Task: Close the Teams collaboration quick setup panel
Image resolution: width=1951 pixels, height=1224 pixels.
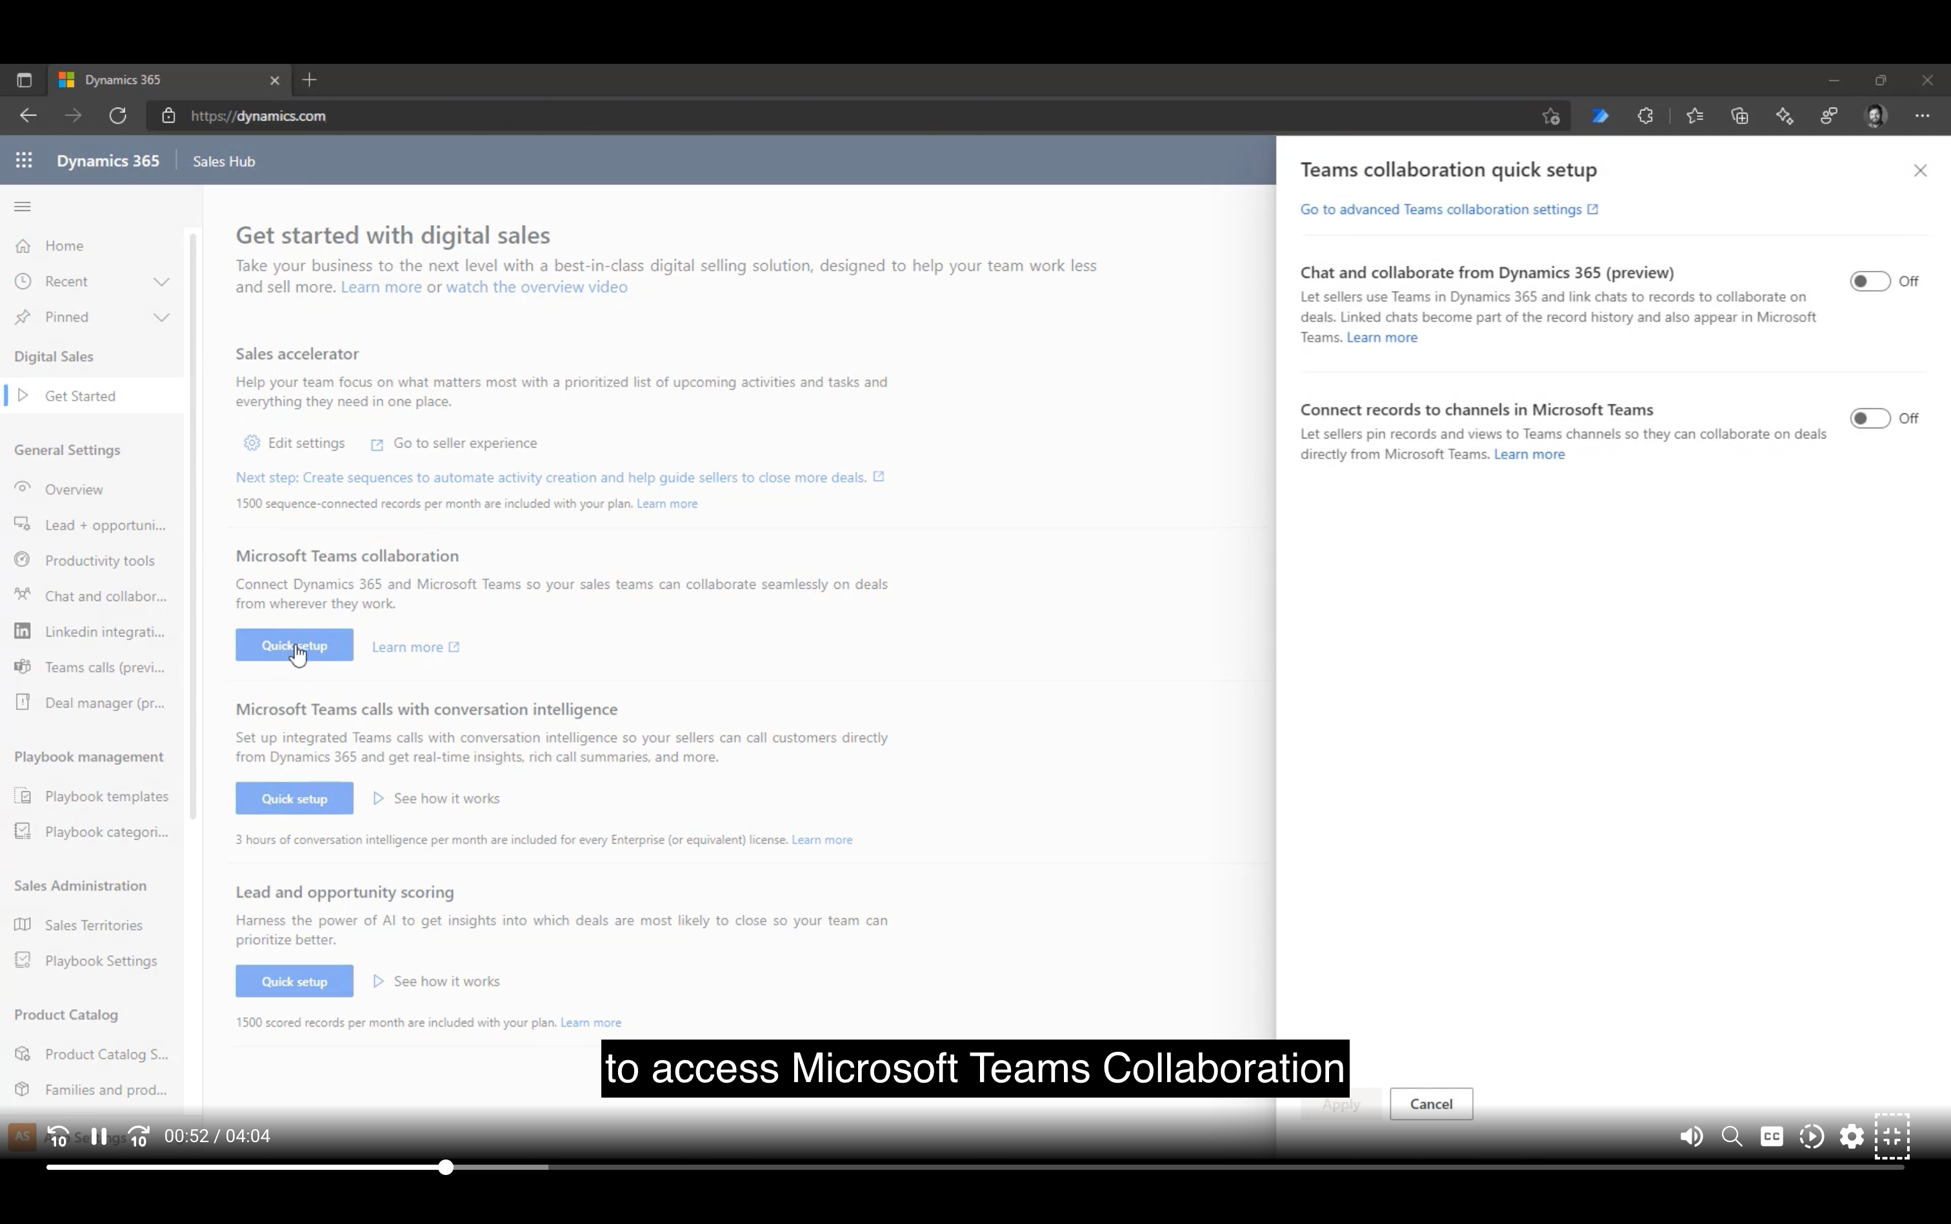Action: click(x=1919, y=170)
